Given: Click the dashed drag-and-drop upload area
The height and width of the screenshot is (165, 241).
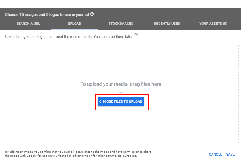Looking at the screenshot, I should tap(121, 94).
